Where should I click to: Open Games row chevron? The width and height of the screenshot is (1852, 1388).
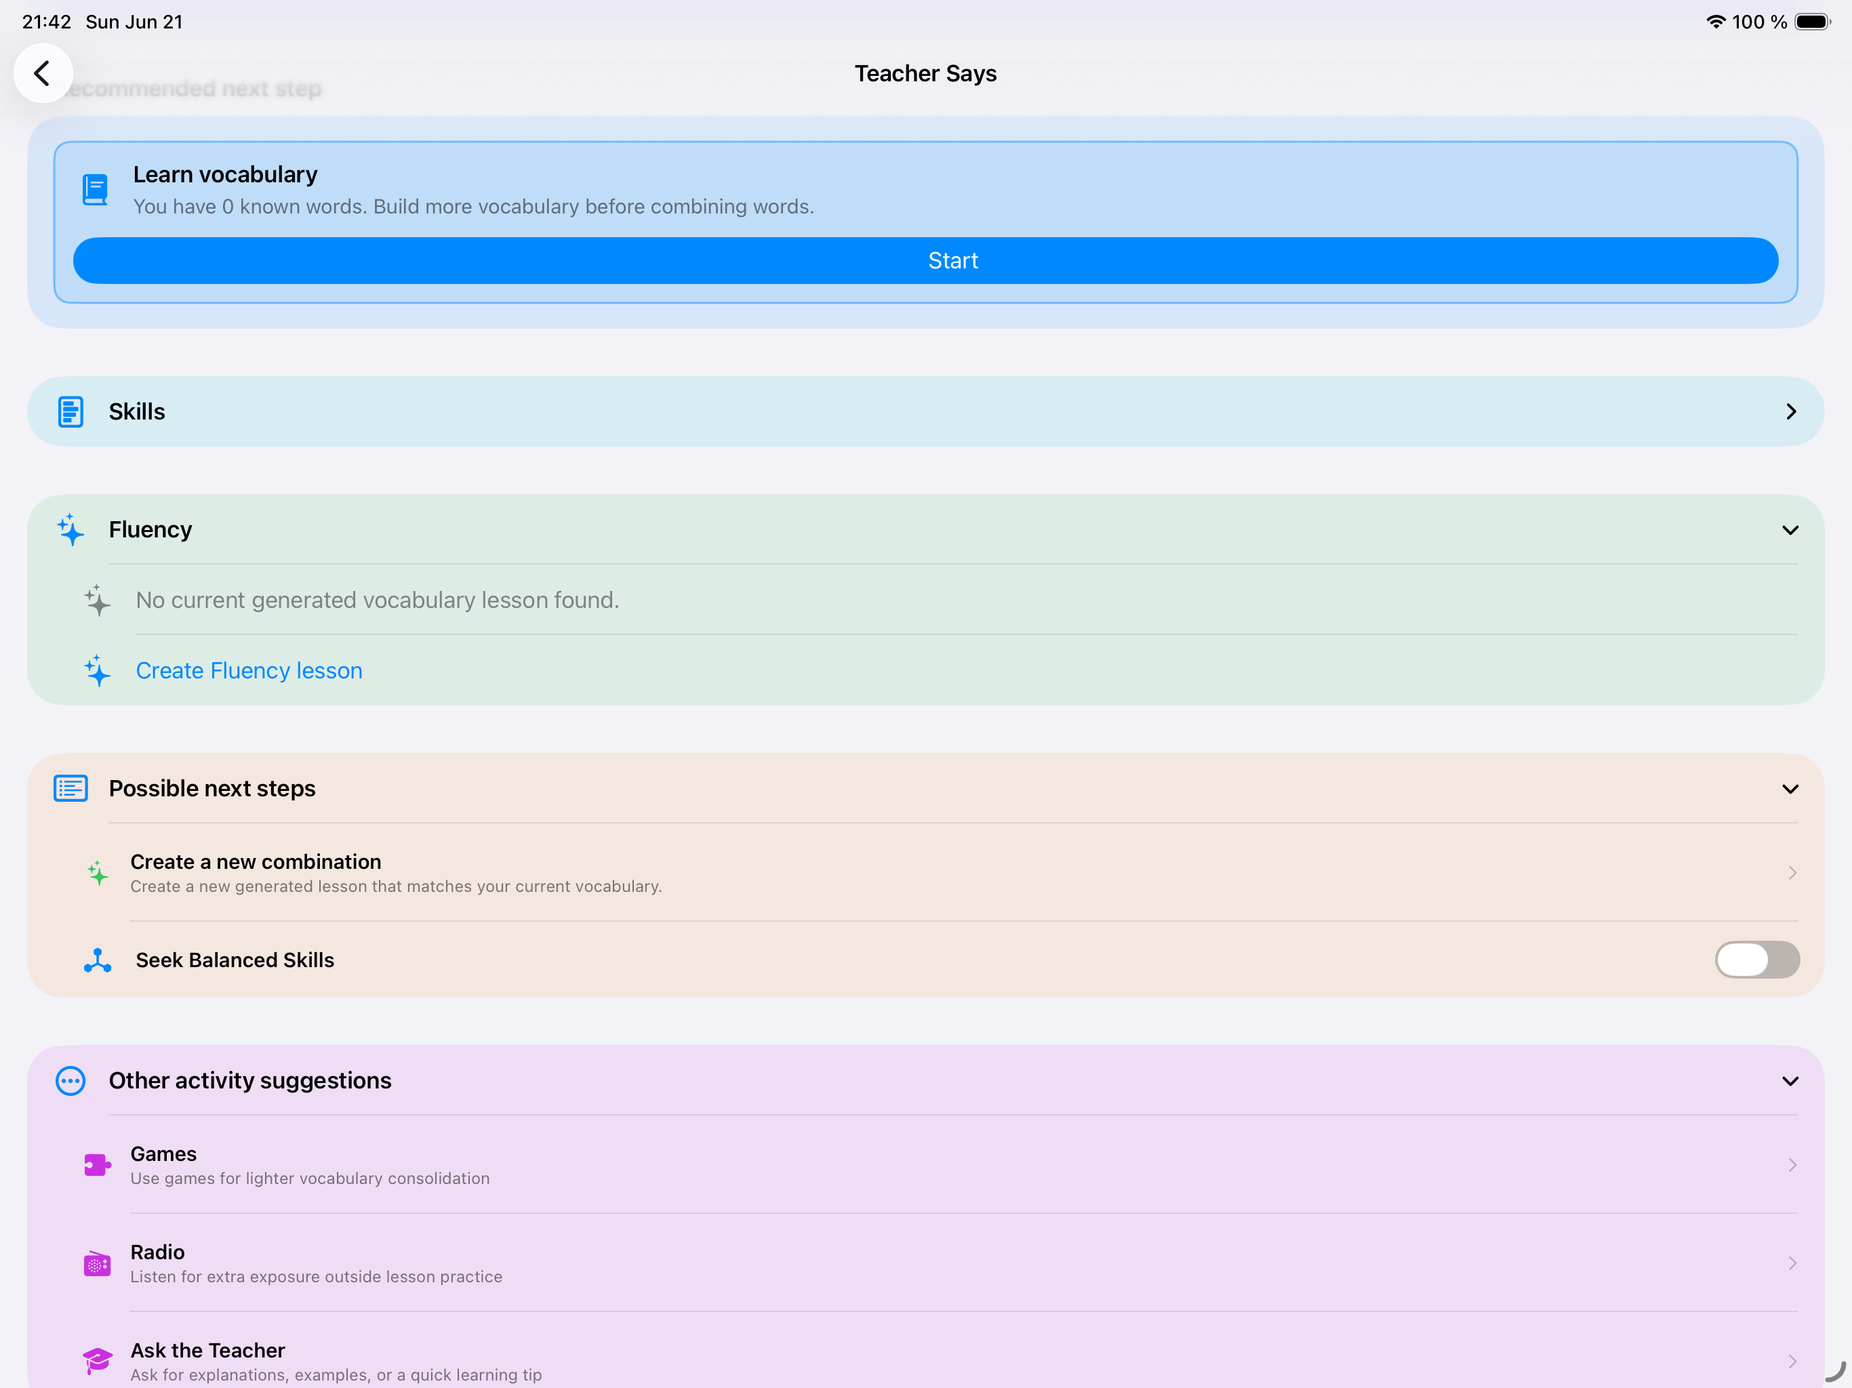click(1792, 1164)
